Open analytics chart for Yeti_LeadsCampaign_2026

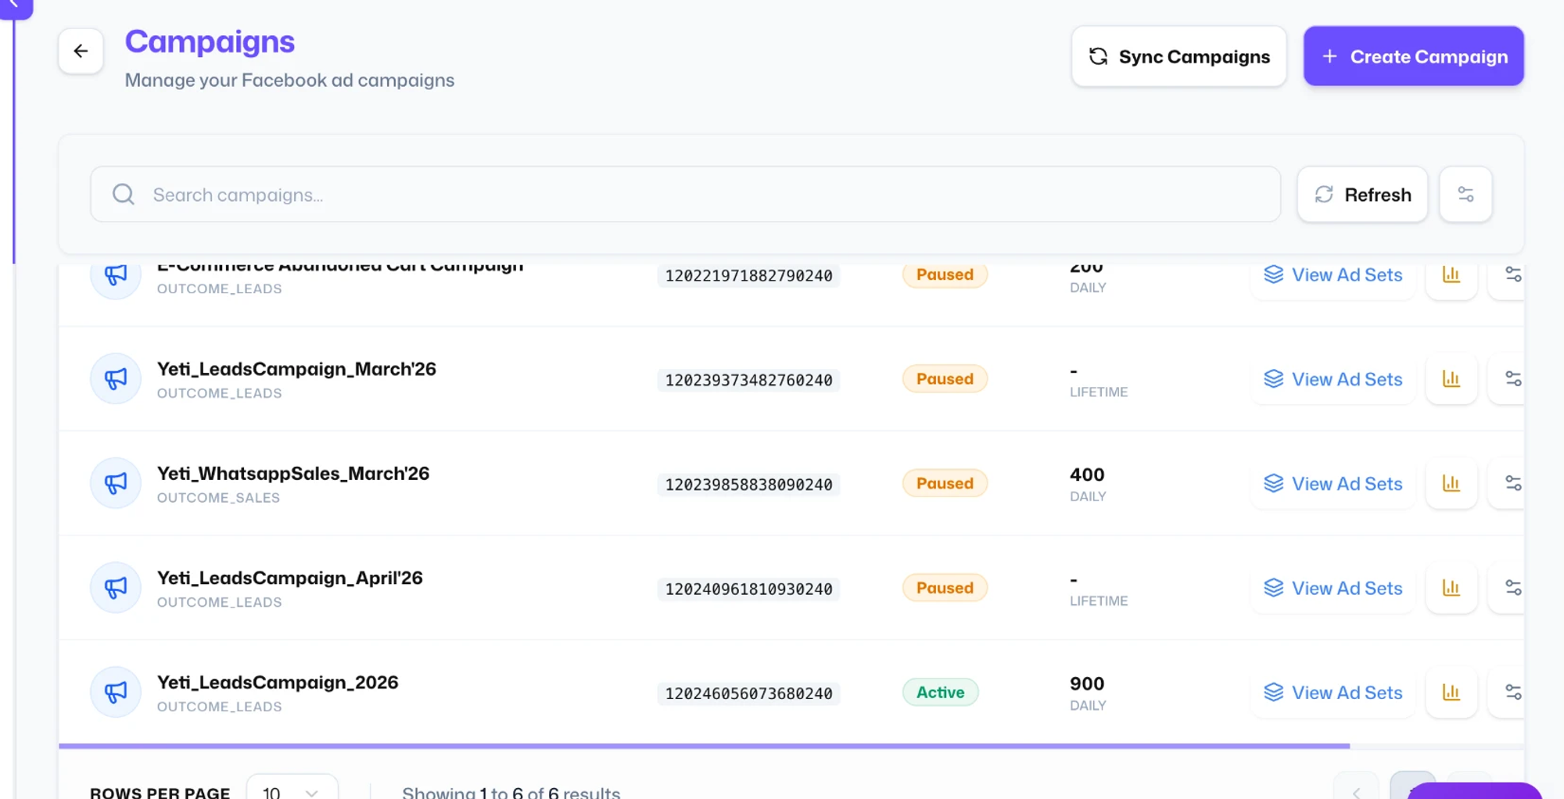coord(1451,693)
